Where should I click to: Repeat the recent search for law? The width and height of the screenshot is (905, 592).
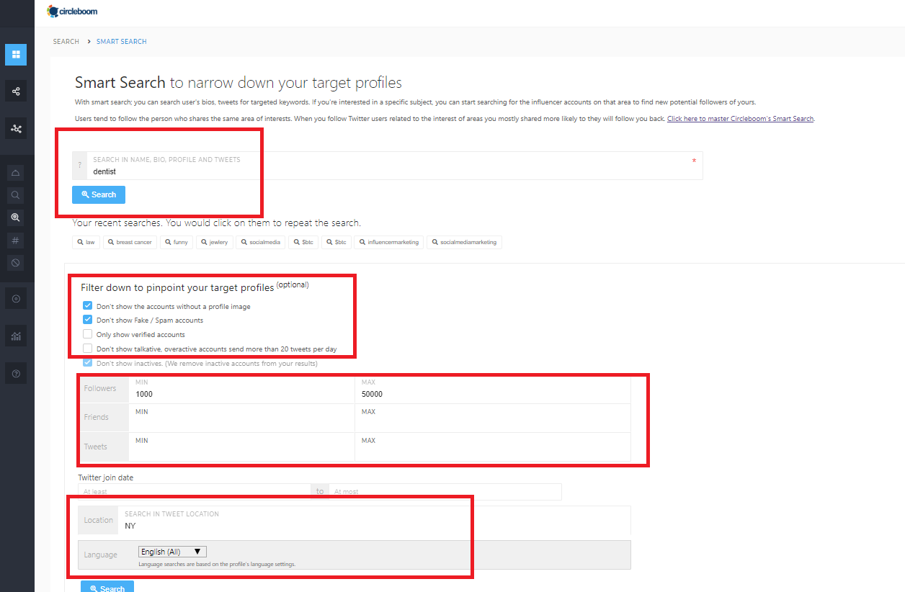86,242
